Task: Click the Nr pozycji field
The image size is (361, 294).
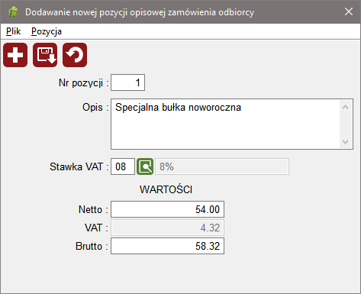Action: pyautogui.click(x=127, y=82)
